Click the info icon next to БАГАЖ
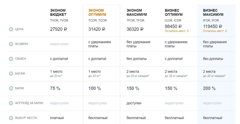This screenshot has width=240, height=124. coord(11,73)
